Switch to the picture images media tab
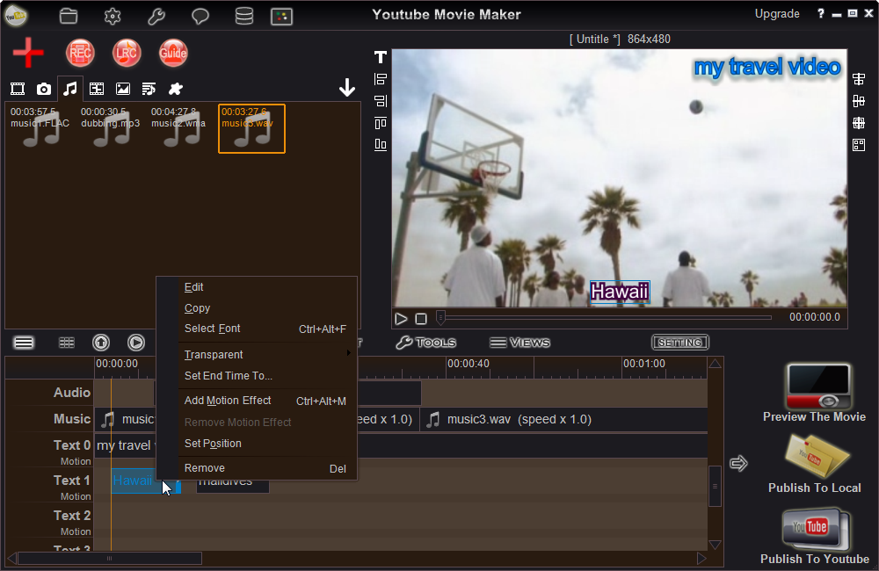 (123, 89)
